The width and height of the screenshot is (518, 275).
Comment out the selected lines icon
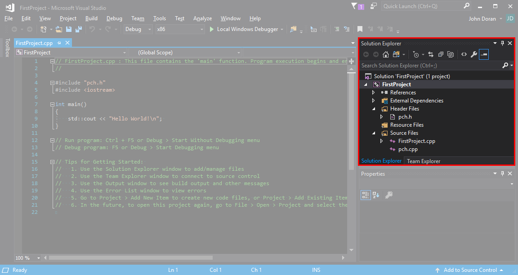tap(337, 29)
